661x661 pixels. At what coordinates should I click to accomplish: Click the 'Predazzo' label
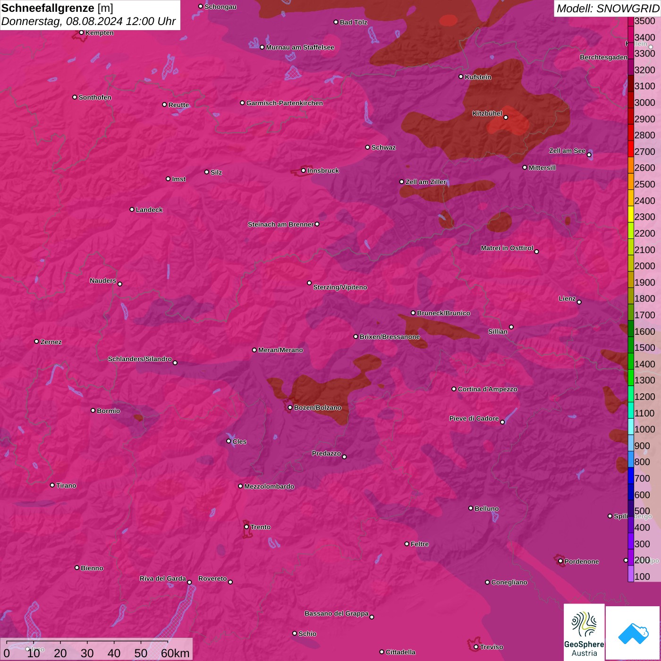326,453
